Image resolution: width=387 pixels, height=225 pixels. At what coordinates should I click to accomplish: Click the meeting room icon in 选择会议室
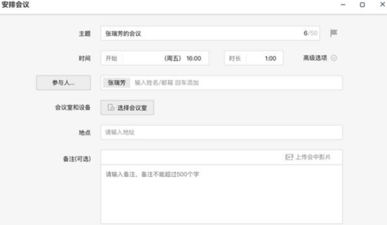111,107
